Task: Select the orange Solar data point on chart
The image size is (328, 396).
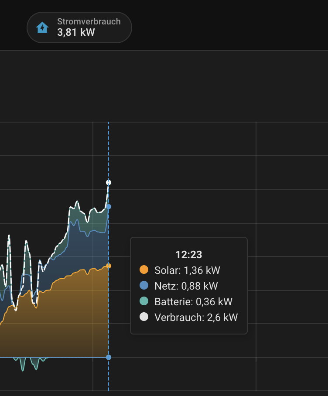Action: (x=109, y=266)
